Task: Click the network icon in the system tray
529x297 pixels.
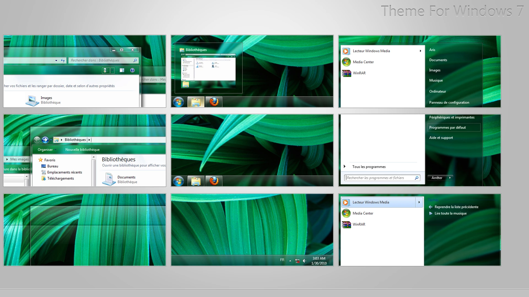Action: pyautogui.click(x=297, y=261)
